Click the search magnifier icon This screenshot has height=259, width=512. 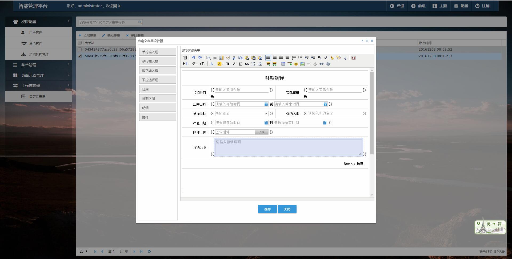(140, 22)
